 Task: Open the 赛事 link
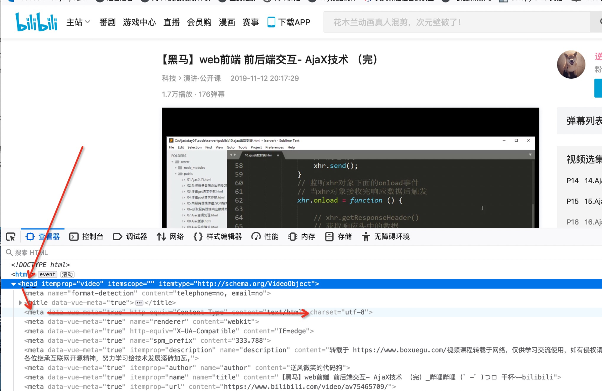251,22
